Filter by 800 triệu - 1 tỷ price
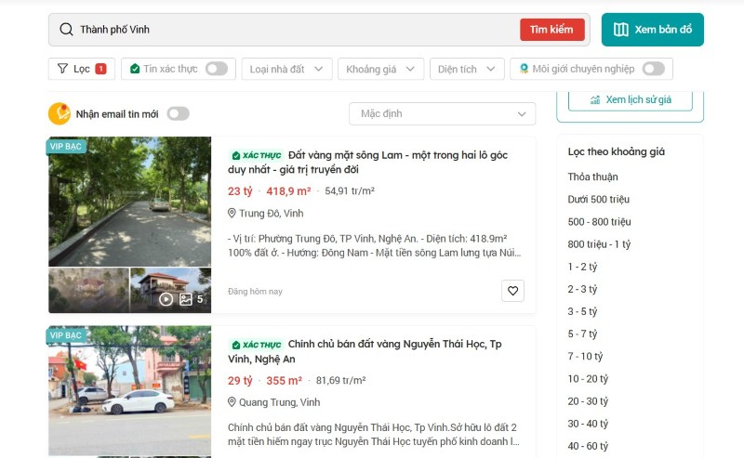This screenshot has width=744, height=458. tap(599, 244)
